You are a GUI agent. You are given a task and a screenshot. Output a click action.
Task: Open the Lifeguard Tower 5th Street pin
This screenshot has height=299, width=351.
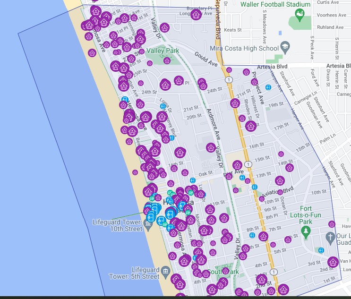[x=166, y=272]
